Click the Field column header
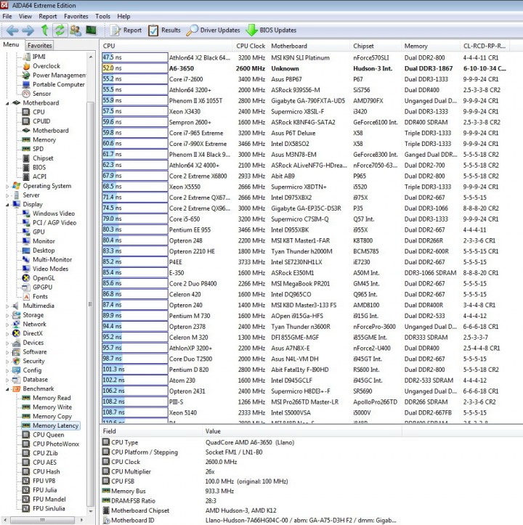 pyautogui.click(x=151, y=431)
